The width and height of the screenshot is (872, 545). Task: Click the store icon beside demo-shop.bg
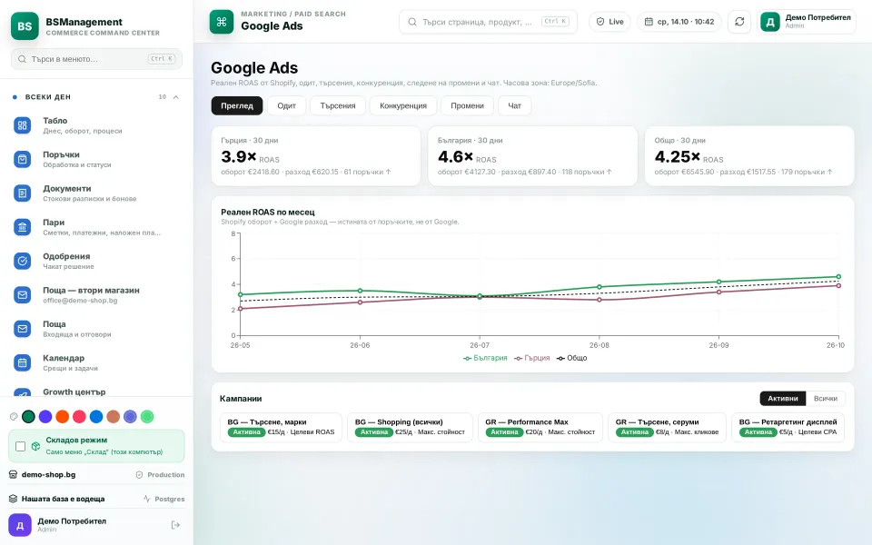pos(14,474)
